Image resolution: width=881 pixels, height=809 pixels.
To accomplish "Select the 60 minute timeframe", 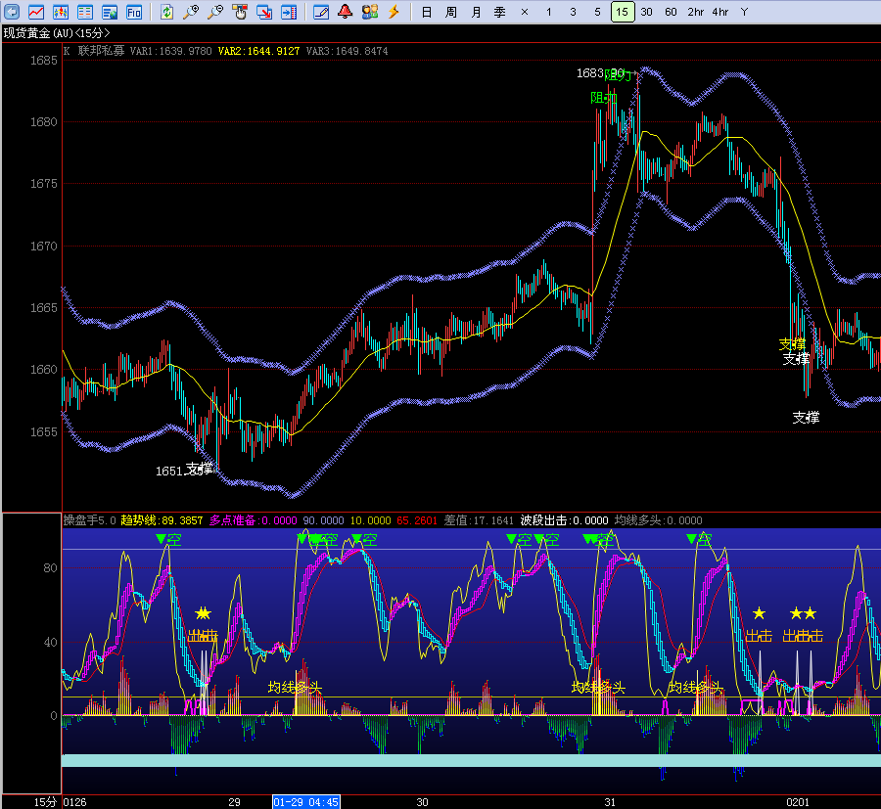I will [671, 12].
